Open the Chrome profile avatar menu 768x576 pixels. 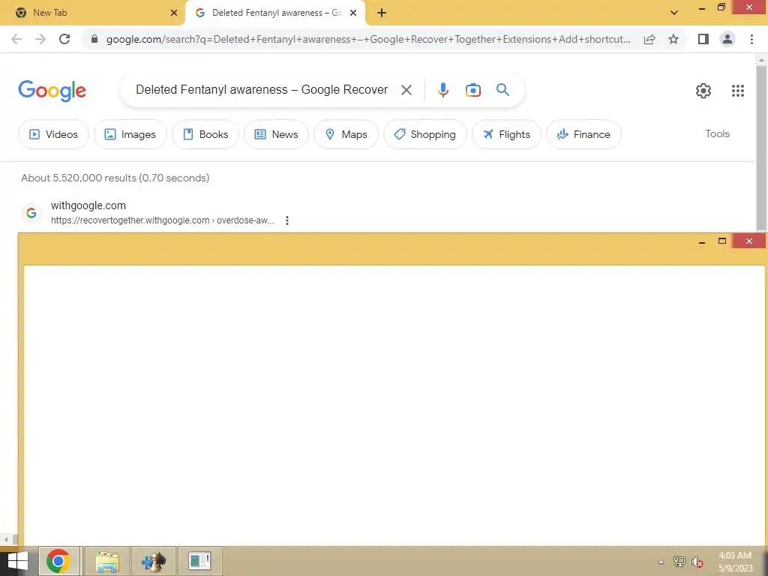tap(727, 39)
